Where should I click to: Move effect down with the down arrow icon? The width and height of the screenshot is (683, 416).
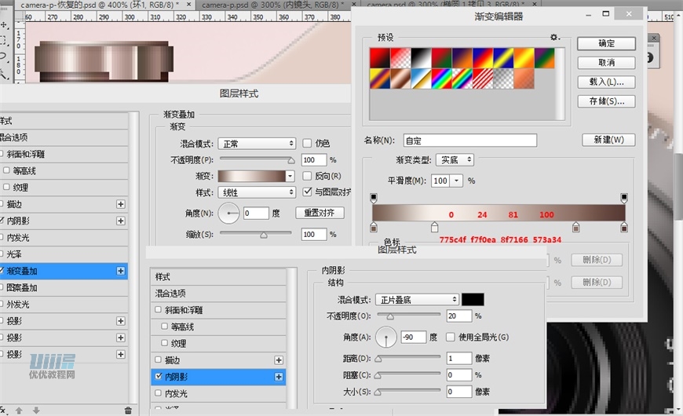[x=36, y=411]
